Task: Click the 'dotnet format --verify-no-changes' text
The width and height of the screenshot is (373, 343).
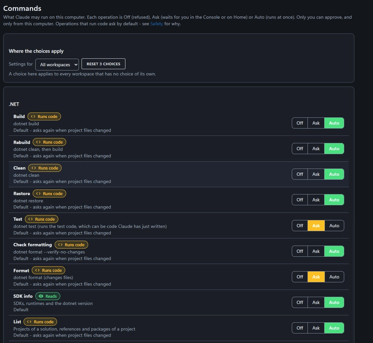Action: [49, 252]
